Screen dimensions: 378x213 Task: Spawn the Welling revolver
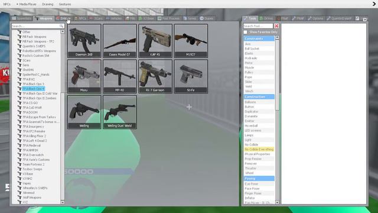click(x=84, y=112)
